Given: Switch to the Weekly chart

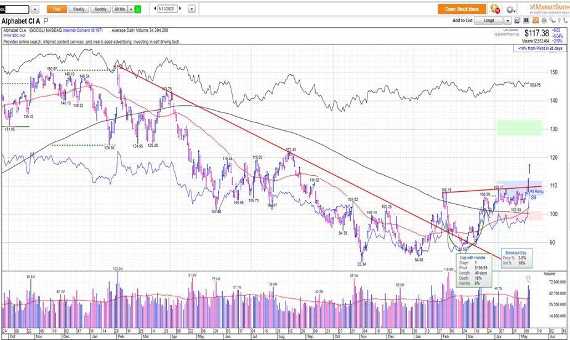Looking at the screenshot, I should (79, 9).
